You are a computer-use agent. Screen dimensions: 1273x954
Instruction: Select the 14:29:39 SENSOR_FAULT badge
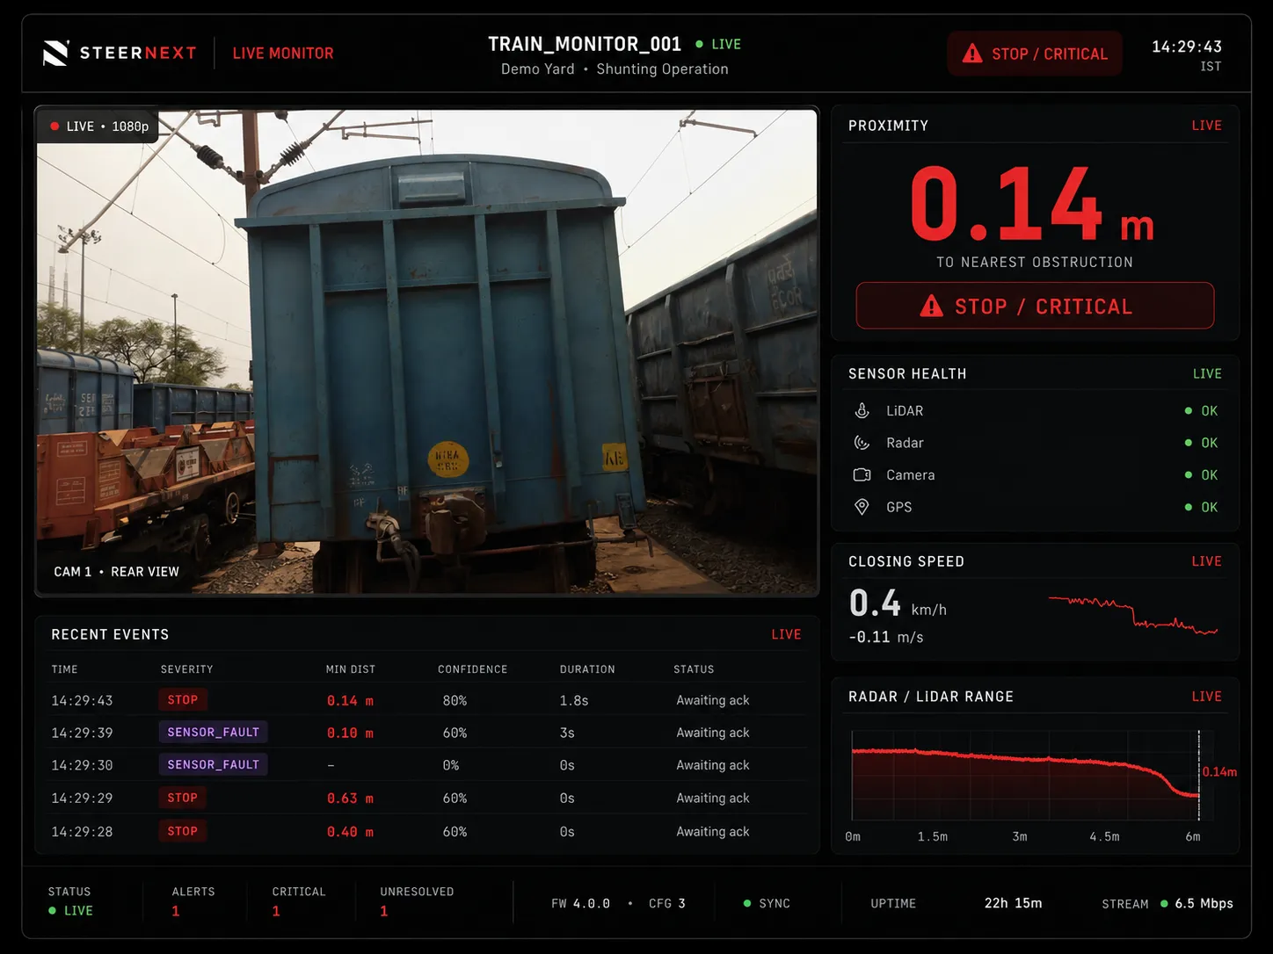coord(214,732)
